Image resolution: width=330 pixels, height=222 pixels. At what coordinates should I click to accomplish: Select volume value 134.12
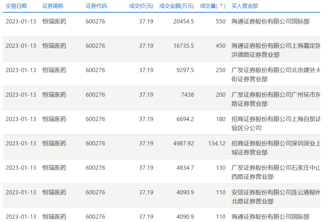coord(217,143)
